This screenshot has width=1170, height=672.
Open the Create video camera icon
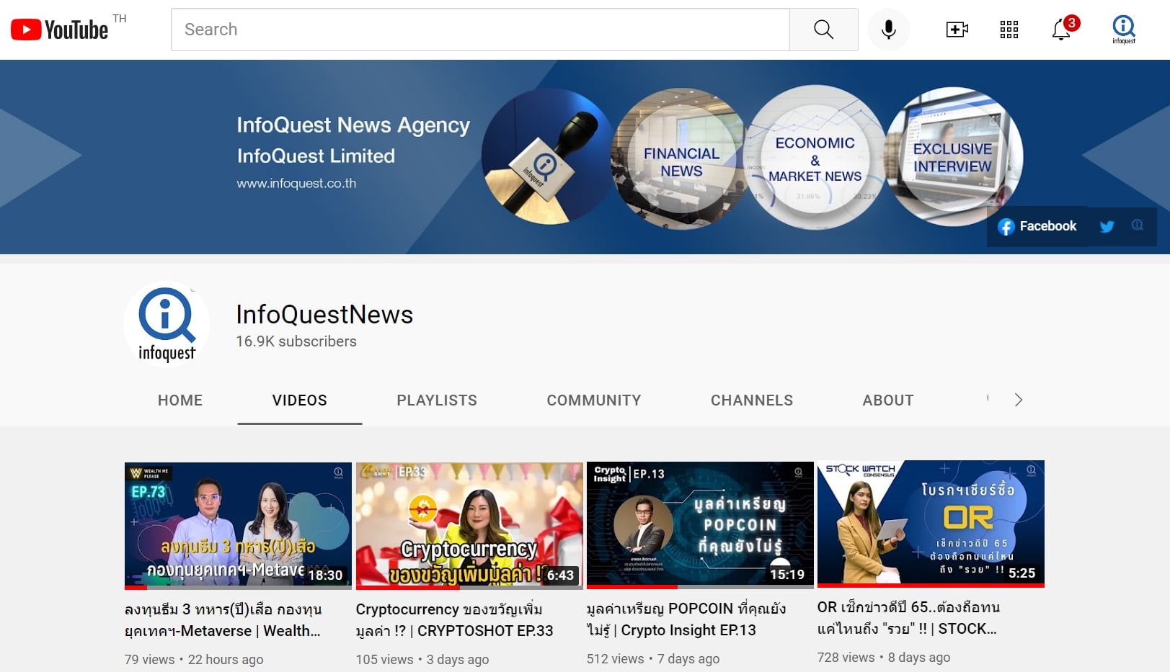pos(957,30)
